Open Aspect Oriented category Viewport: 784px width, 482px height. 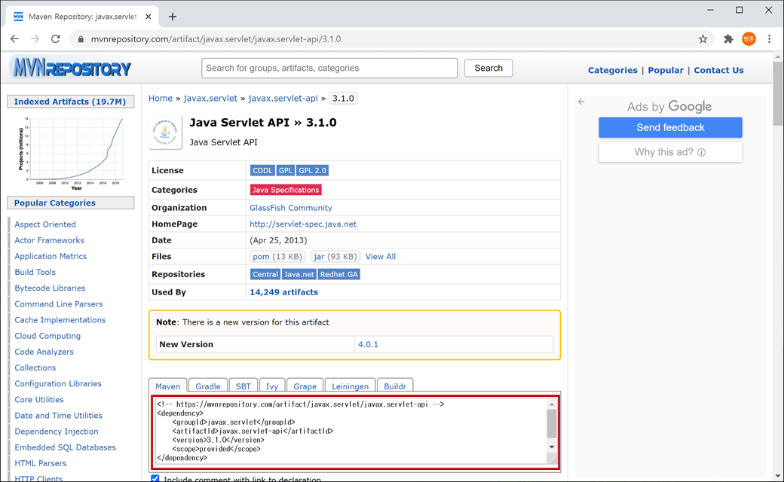45,224
